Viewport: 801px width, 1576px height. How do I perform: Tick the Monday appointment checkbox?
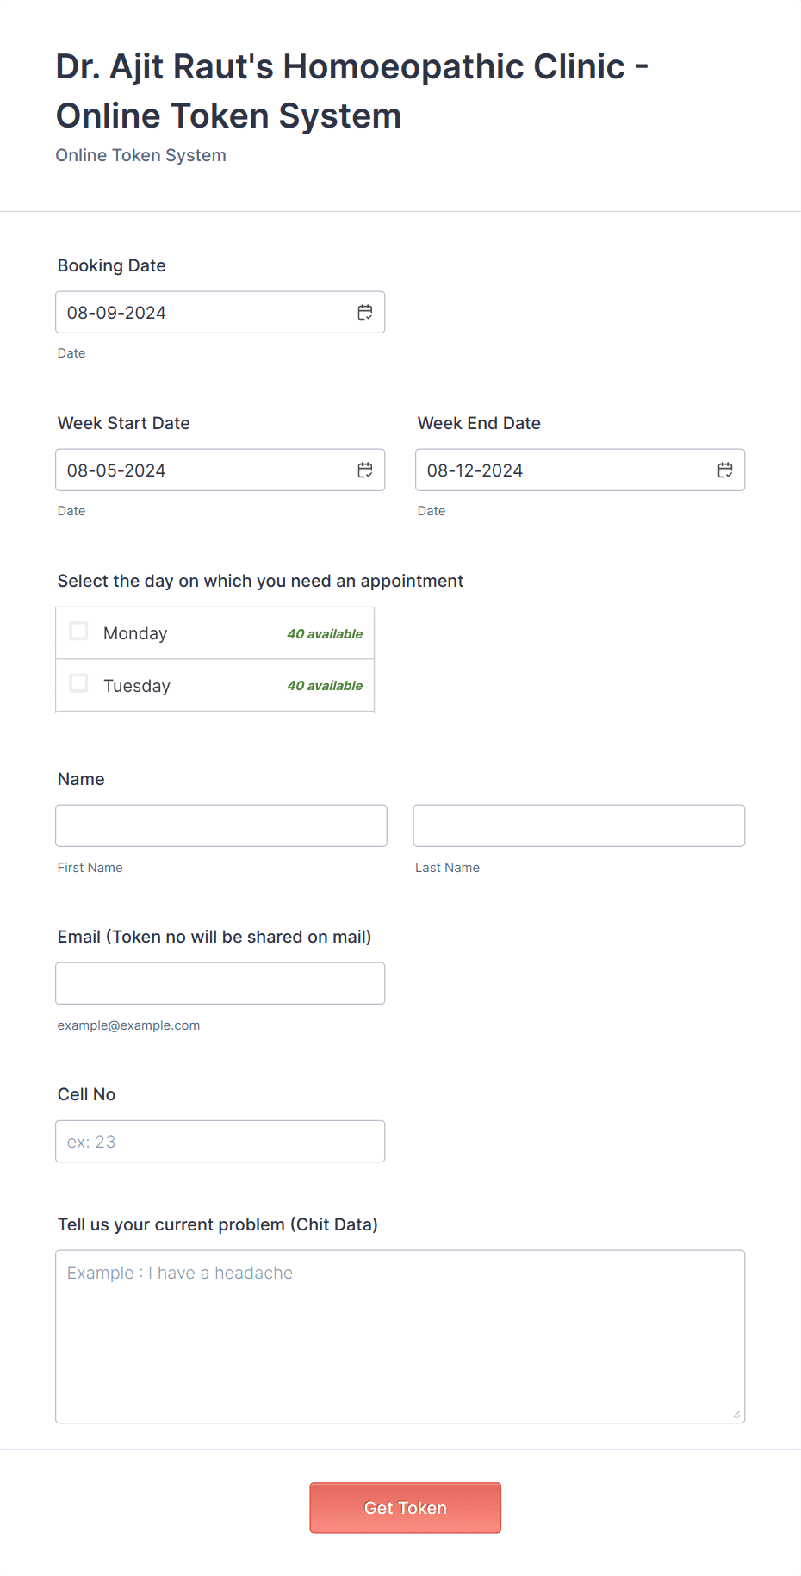click(78, 632)
